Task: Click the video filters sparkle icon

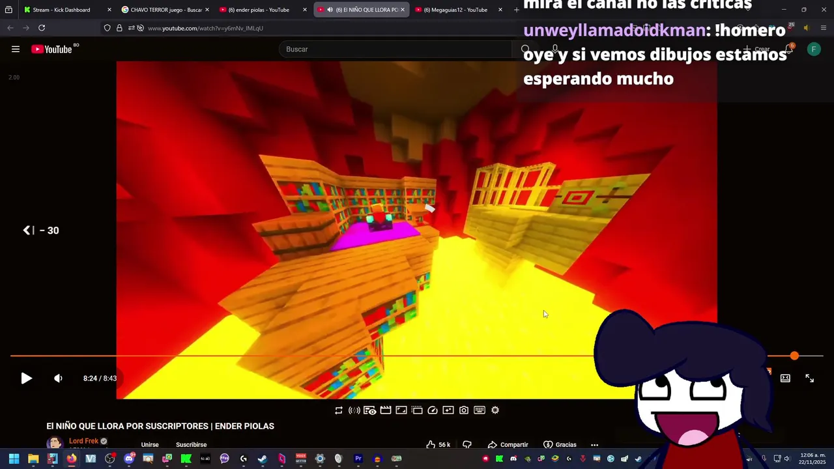Action: click(x=448, y=410)
